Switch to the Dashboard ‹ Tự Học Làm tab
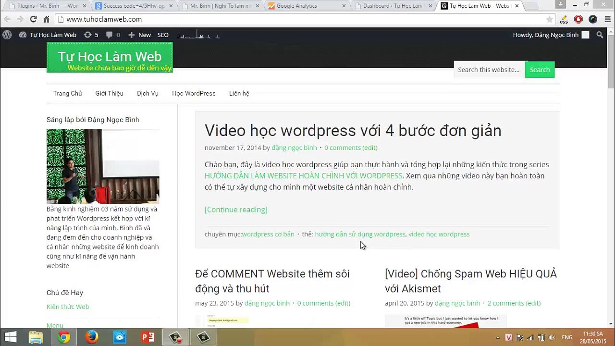This screenshot has height=346, width=615. tap(394, 6)
